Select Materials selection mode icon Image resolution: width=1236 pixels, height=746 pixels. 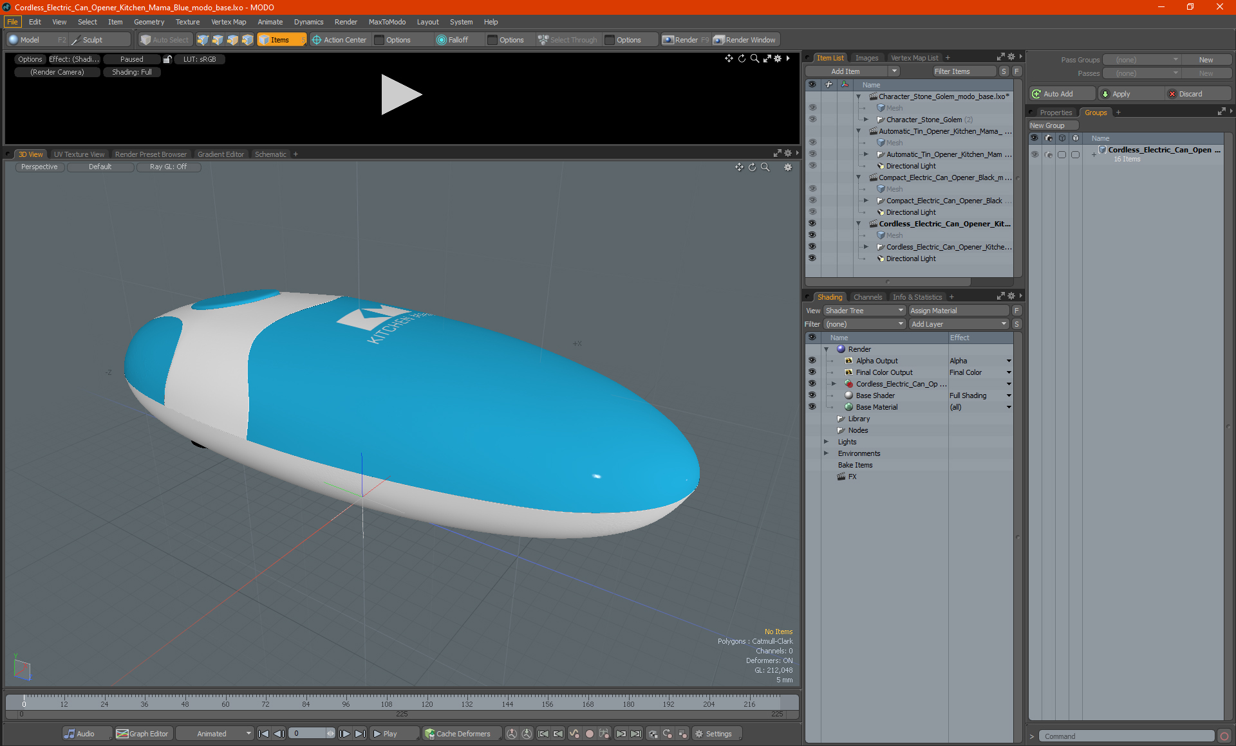(x=247, y=40)
